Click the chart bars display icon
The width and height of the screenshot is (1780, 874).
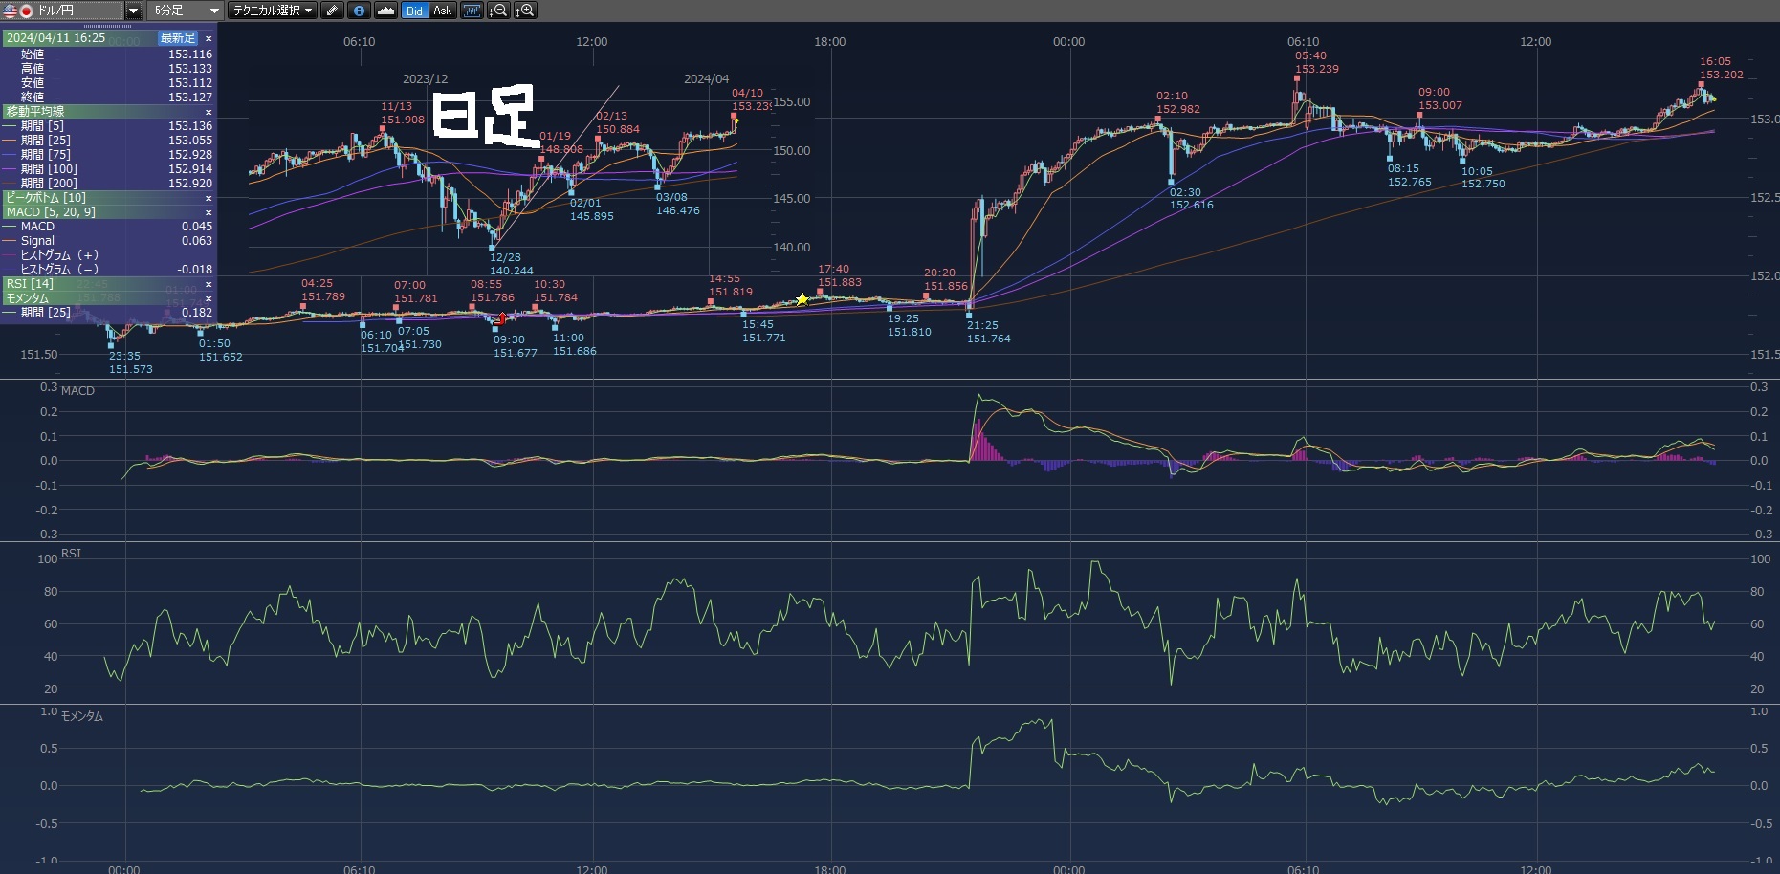(472, 11)
